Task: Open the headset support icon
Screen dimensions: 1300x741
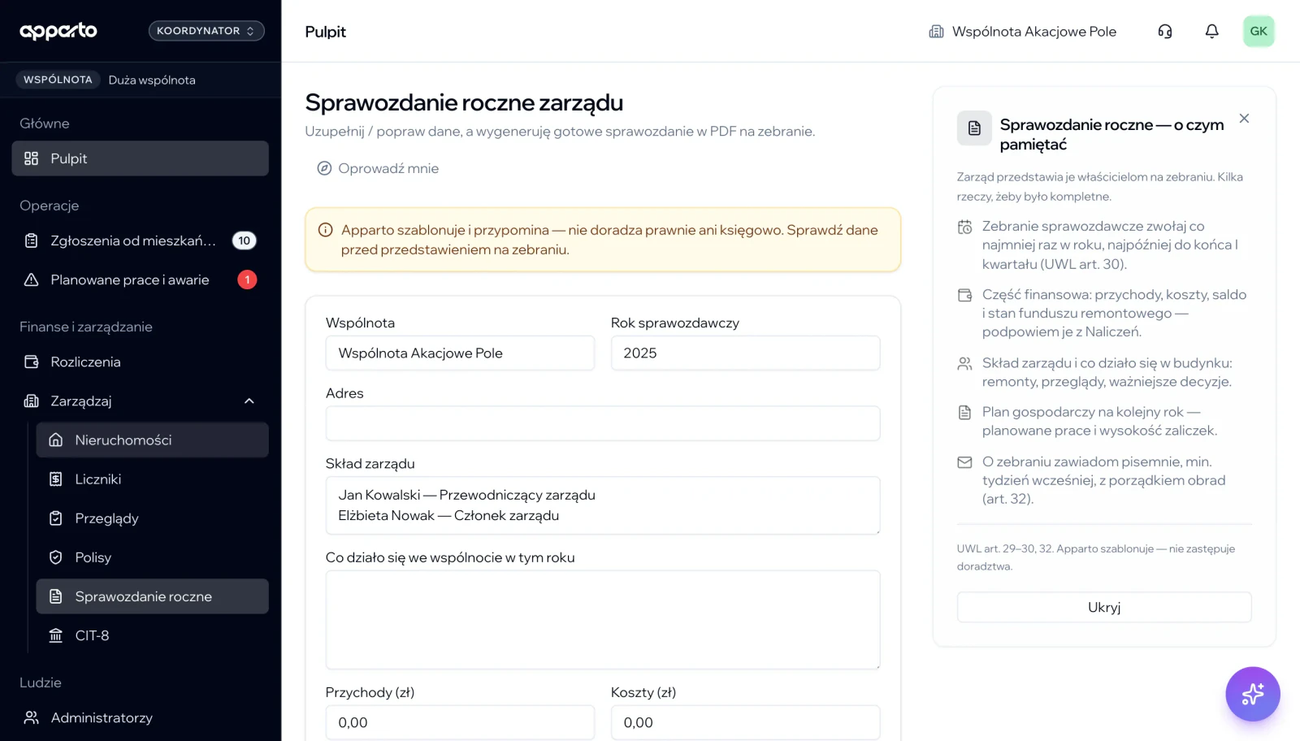Action: (x=1164, y=32)
